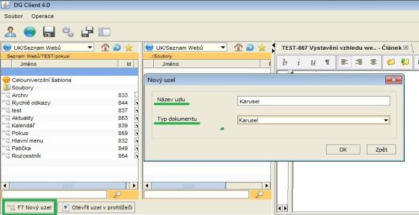Align text left in the editor toolbar
This screenshot has height=215, width=419.
pyautogui.click(x=344, y=62)
